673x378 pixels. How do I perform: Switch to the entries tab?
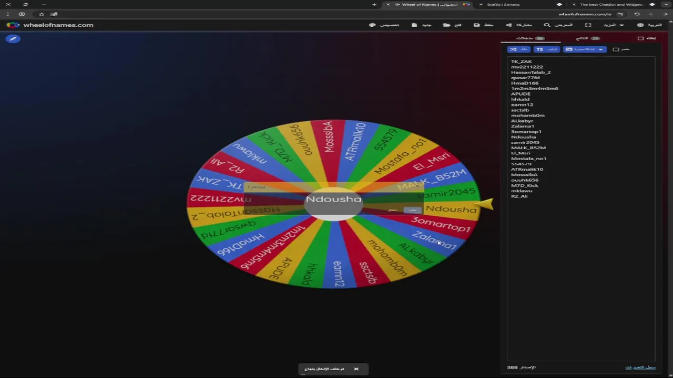tap(530, 38)
